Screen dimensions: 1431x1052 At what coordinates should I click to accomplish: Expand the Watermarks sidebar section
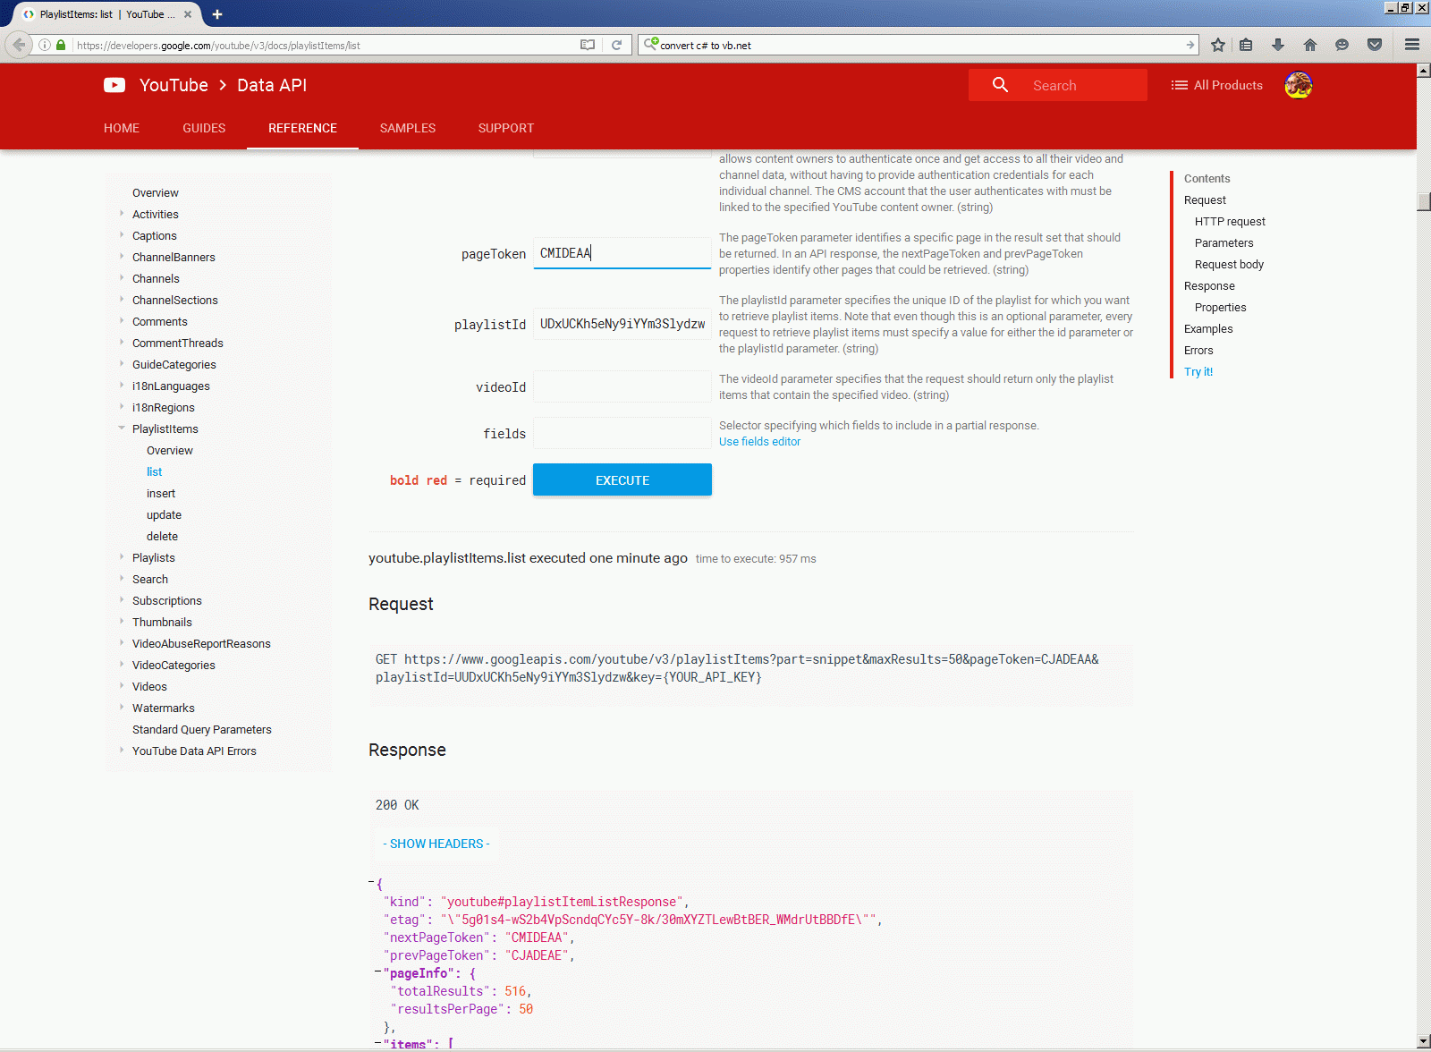point(122,707)
